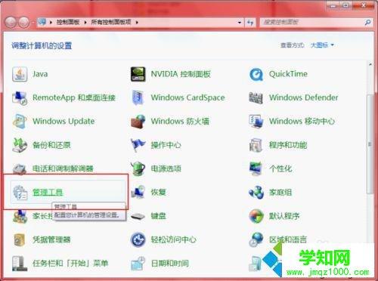The height and width of the screenshot is (281, 378).
Task: Open the 恢复 recovery icon
Action: pyautogui.click(x=138, y=193)
